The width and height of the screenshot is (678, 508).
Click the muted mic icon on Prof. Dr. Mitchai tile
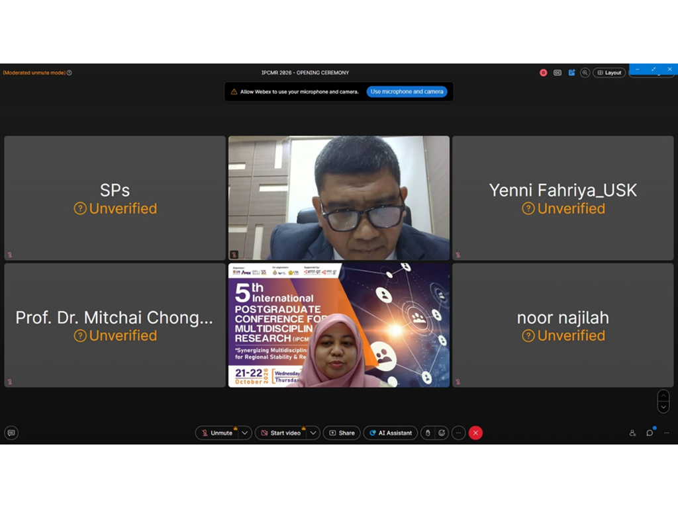(10, 382)
